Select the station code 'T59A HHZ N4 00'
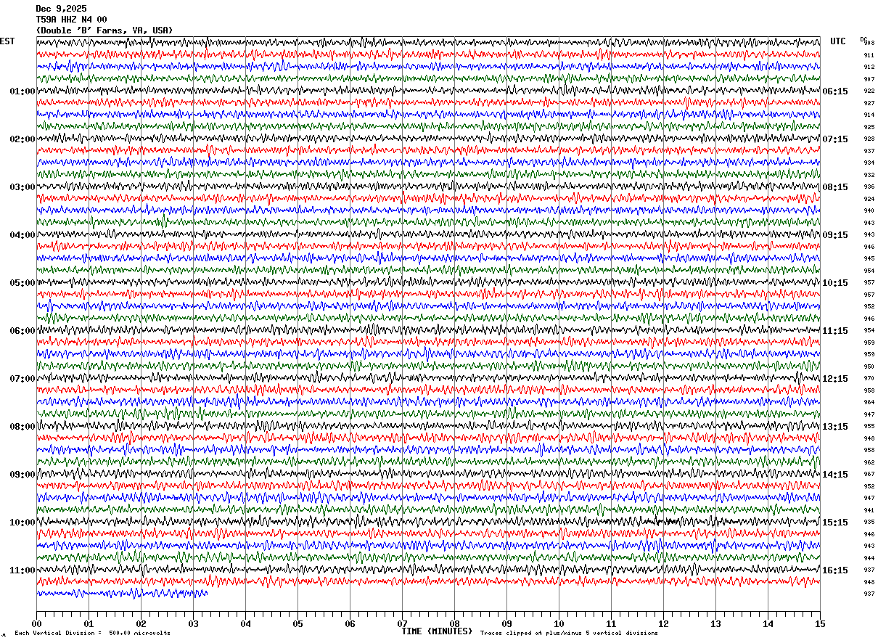The width and height of the screenshot is (878, 643). click(71, 20)
